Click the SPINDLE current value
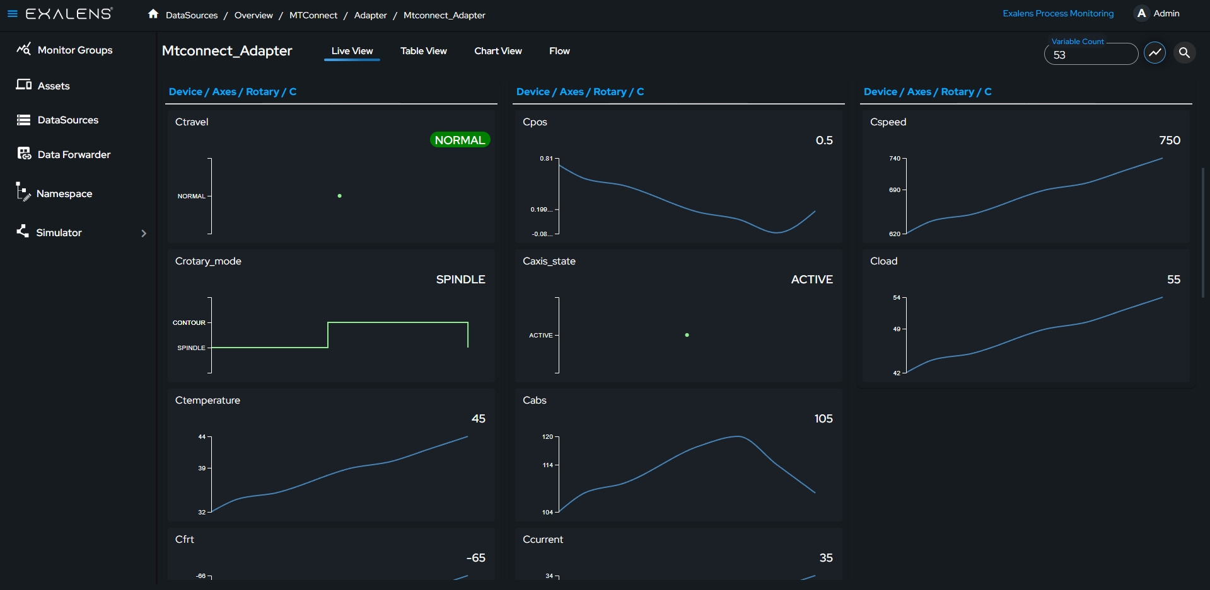 [460, 279]
